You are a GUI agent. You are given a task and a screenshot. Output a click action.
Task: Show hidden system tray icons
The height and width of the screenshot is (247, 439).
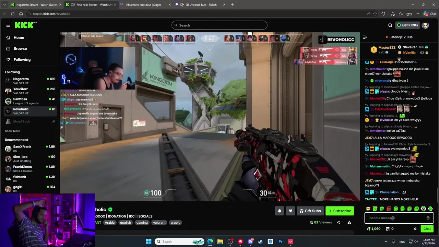386,242
